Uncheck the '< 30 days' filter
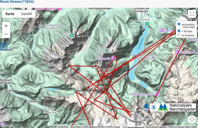This screenshot has width=198, height=128. pyautogui.click(x=179, y=31)
